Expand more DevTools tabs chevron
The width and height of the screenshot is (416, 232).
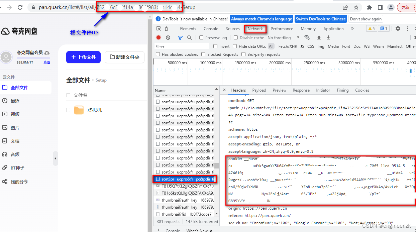pyautogui.click(x=352, y=29)
